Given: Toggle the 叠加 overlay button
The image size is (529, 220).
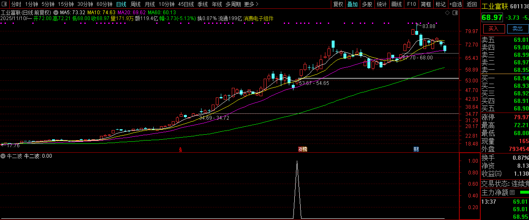Looking at the screenshot, I should [353, 4].
